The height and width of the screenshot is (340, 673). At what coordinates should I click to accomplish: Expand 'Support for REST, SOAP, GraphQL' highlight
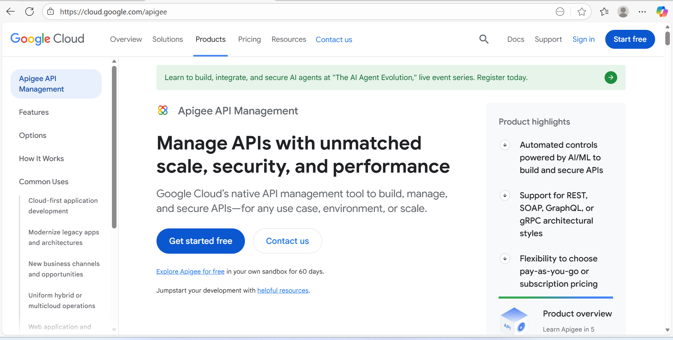505,195
